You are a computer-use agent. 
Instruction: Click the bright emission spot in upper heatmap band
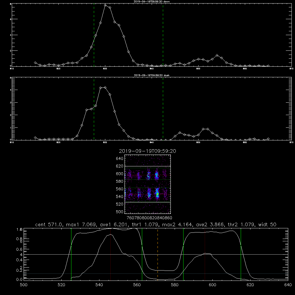(x=157, y=176)
